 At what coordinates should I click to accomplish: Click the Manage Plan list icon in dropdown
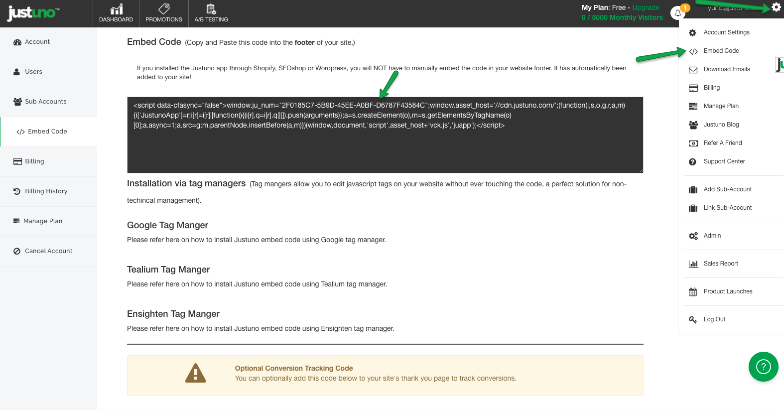coord(693,106)
